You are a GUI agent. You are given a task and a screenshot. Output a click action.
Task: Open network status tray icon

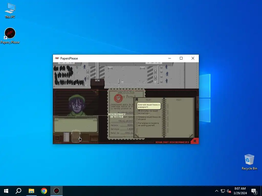coord(223,191)
